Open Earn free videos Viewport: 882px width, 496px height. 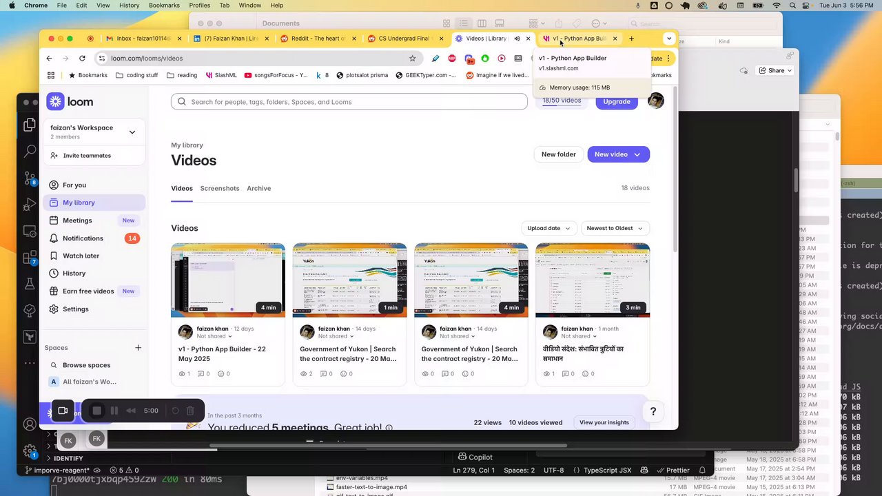94,291
